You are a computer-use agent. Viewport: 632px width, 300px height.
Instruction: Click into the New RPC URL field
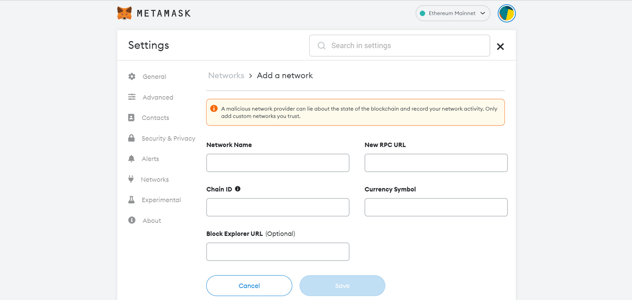pos(436,163)
